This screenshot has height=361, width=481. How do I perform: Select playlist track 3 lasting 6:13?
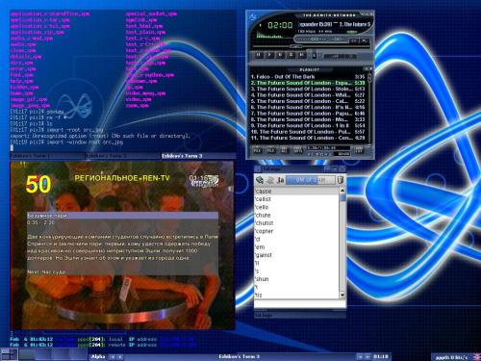coord(308,89)
